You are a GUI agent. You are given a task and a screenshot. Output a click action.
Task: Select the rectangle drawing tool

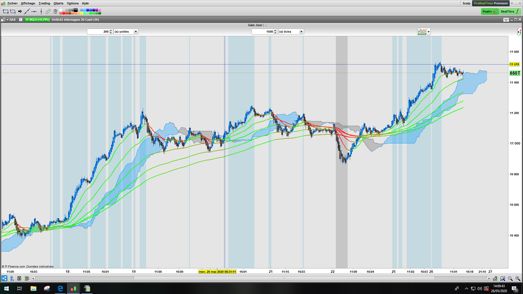click(x=5, y=11)
